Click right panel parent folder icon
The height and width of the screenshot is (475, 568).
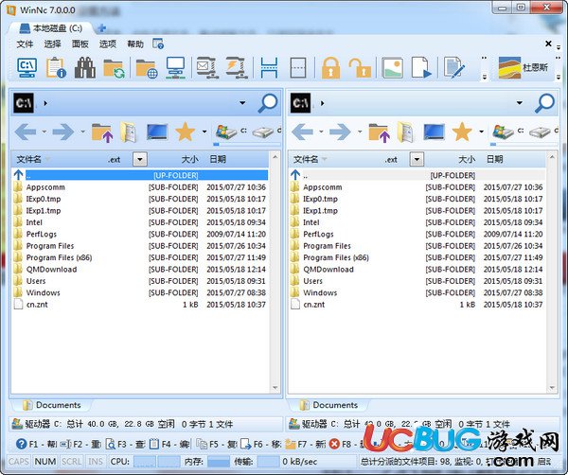(x=379, y=132)
